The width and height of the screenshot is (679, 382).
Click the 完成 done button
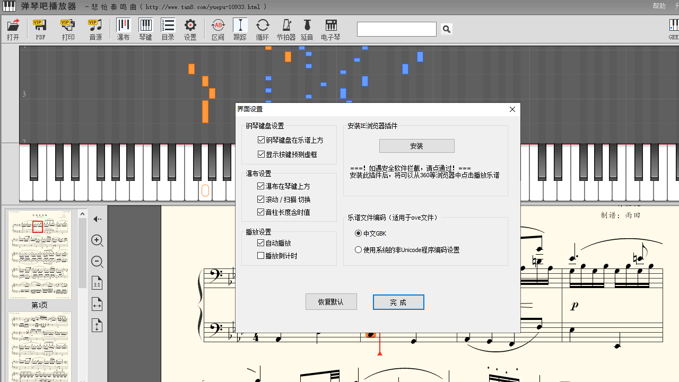point(398,302)
